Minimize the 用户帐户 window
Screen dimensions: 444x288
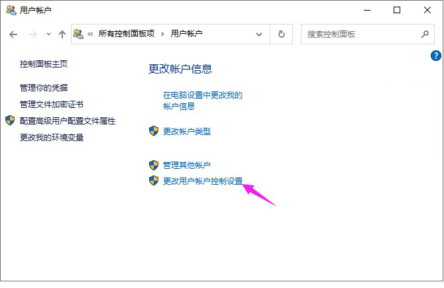[x=367, y=10]
